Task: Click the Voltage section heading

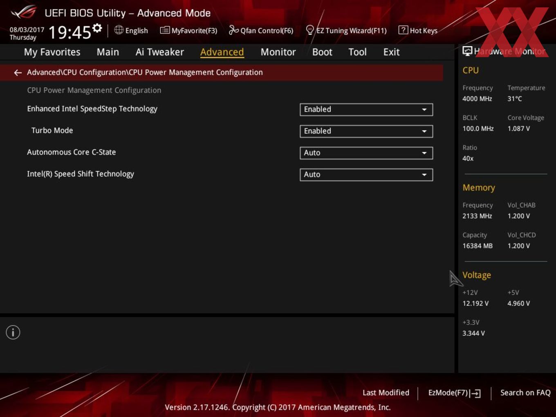Action: [x=477, y=275]
